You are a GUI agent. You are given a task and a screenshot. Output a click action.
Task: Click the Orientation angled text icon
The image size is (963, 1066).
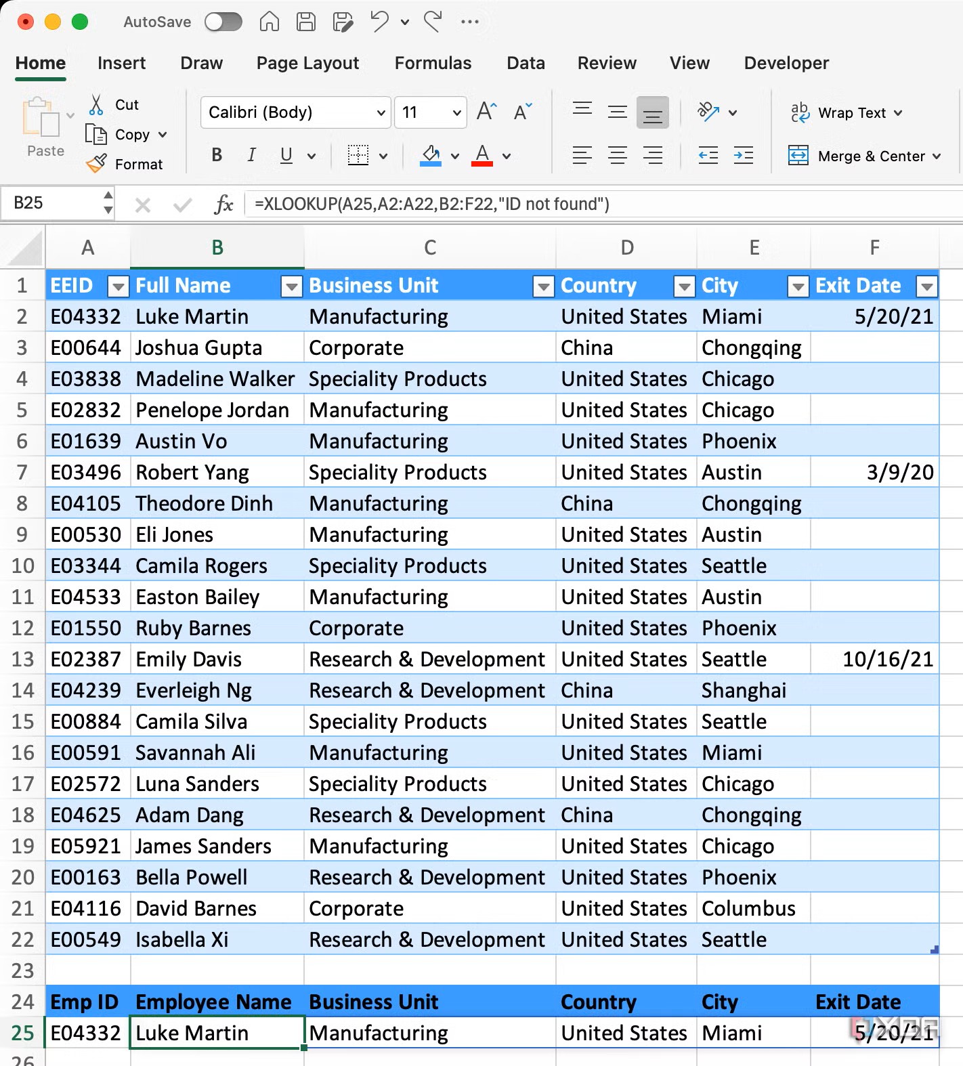[708, 111]
